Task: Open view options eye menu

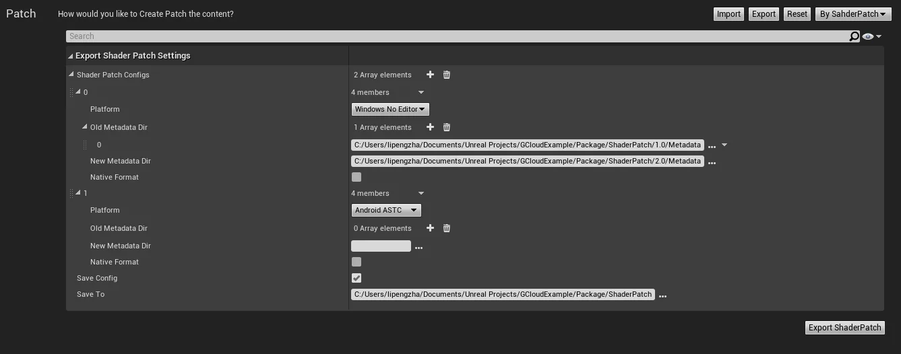Action: click(x=871, y=36)
